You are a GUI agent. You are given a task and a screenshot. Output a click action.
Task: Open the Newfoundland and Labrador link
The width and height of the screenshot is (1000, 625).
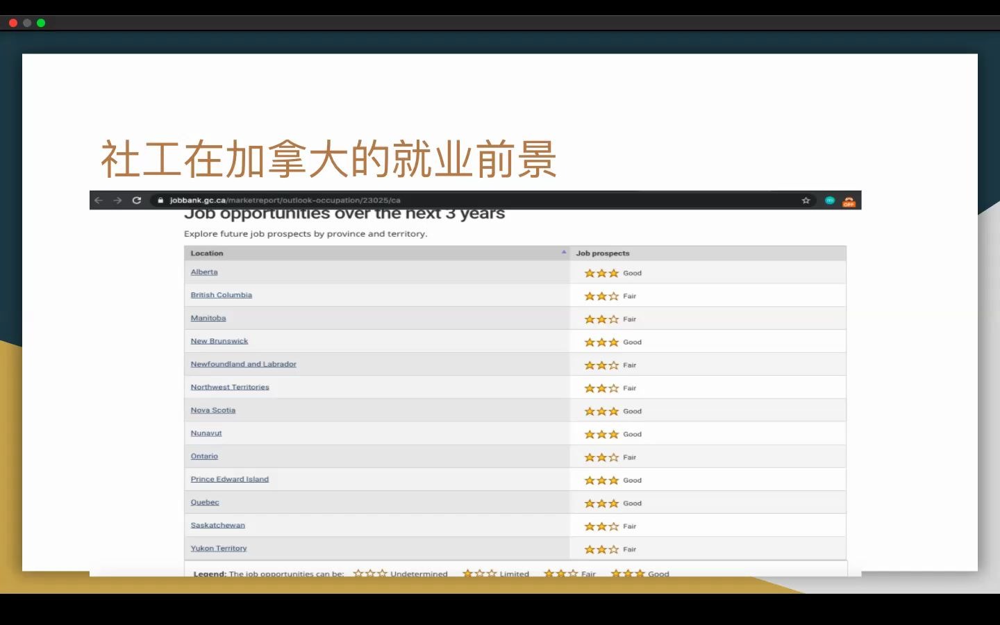(244, 364)
